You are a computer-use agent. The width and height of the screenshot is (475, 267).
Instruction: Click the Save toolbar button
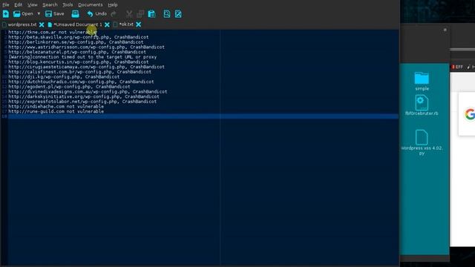coord(54,14)
